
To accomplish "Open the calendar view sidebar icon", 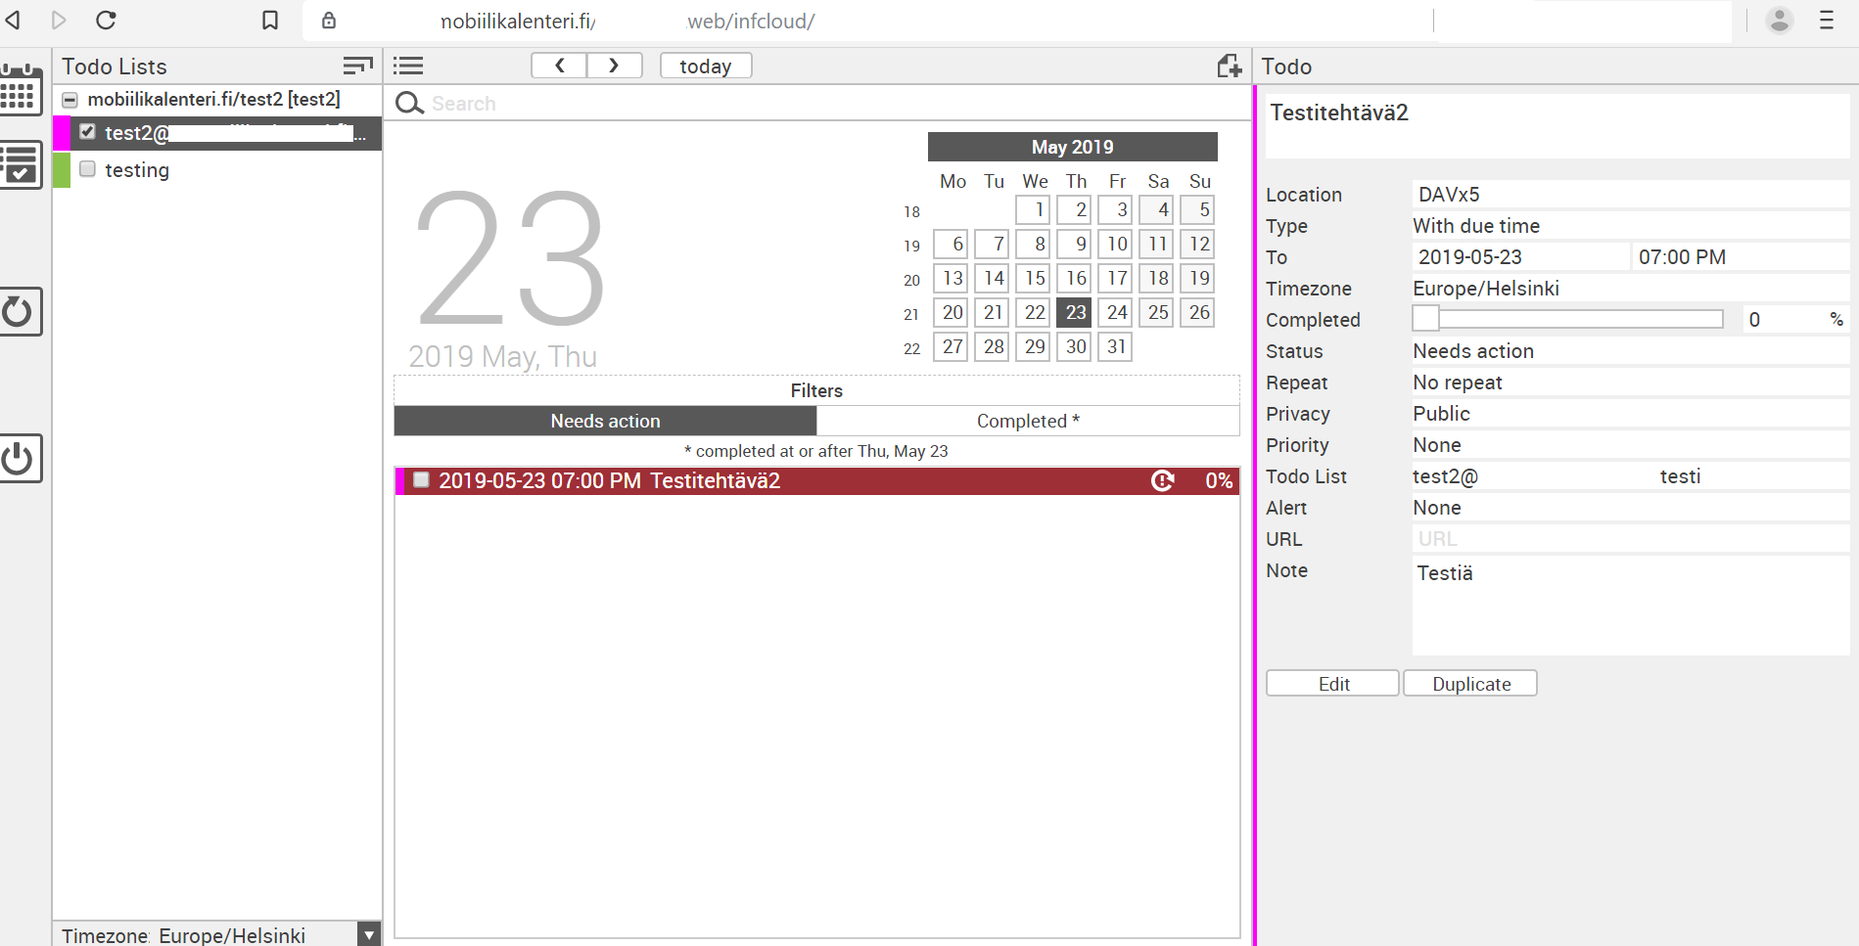I will click(x=21, y=91).
